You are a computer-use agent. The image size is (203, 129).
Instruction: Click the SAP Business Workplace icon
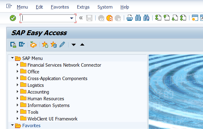pyautogui.click(x=33, y=45)
